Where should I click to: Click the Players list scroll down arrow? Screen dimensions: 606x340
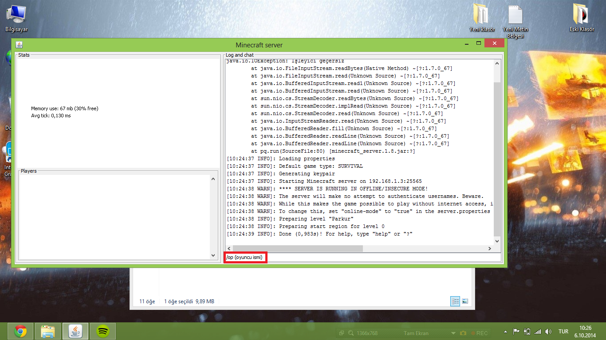coord(213,256)
